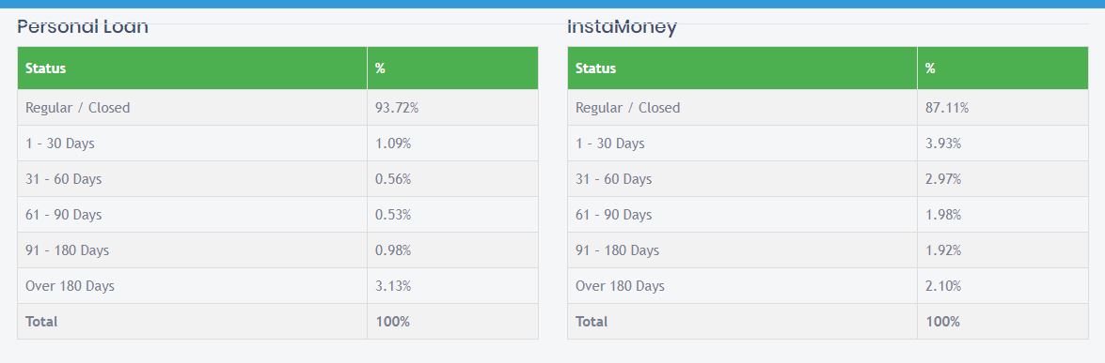
Task: Click the 2.97% value in InstaMoney
Action: 943,179
